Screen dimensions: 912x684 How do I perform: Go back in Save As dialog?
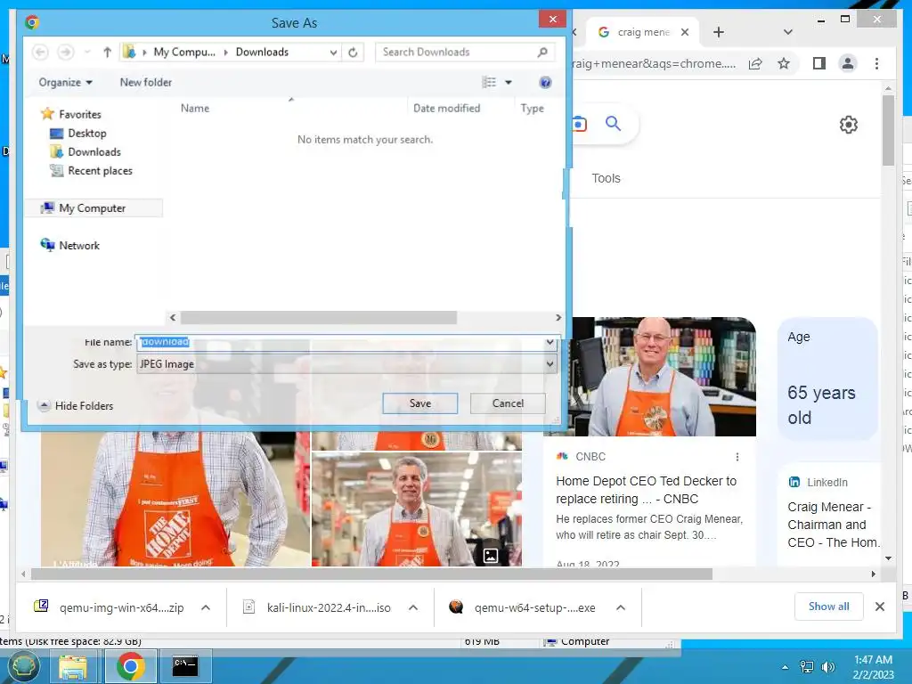(40, 52)
